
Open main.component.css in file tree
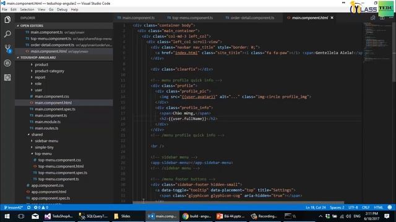pyautogui.click(x=52, y=96)
